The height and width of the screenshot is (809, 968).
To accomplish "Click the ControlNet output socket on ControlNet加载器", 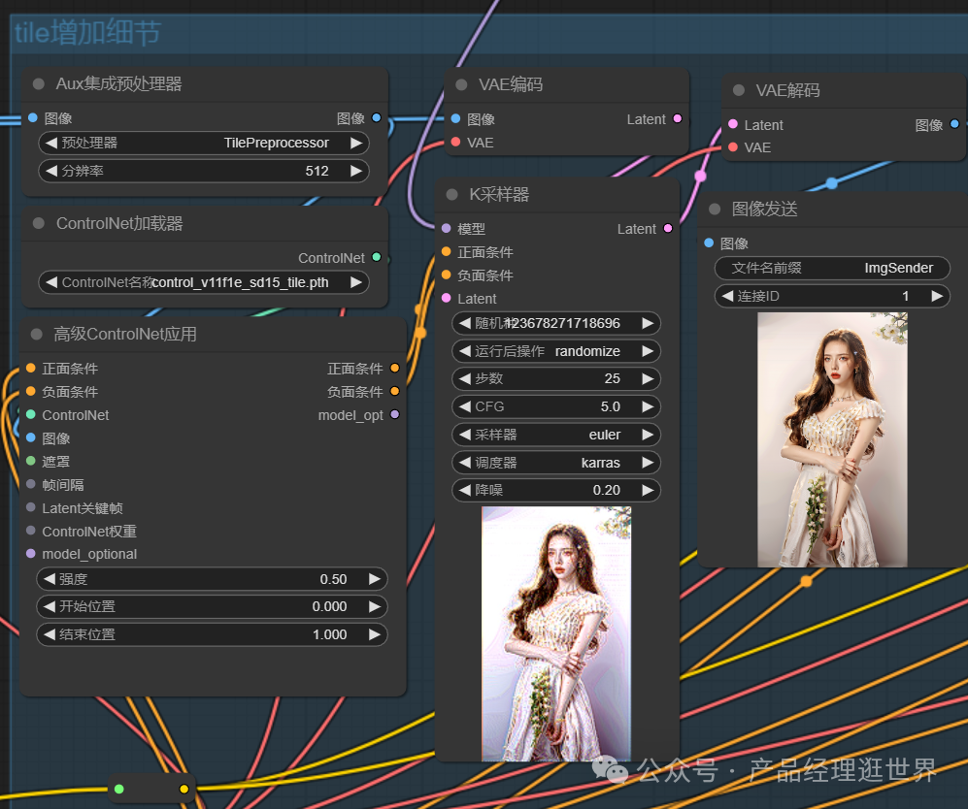I will (x=378, y=258).
